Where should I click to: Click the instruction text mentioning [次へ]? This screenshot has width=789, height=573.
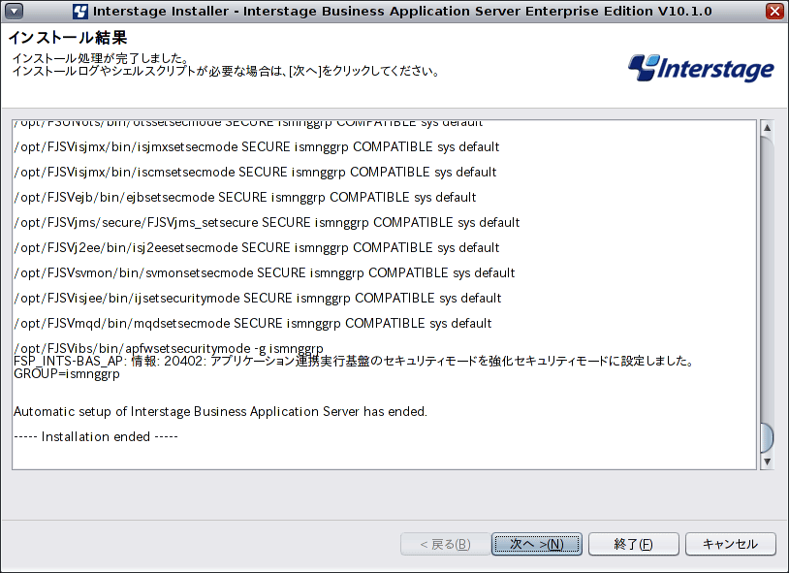(227, 71)
